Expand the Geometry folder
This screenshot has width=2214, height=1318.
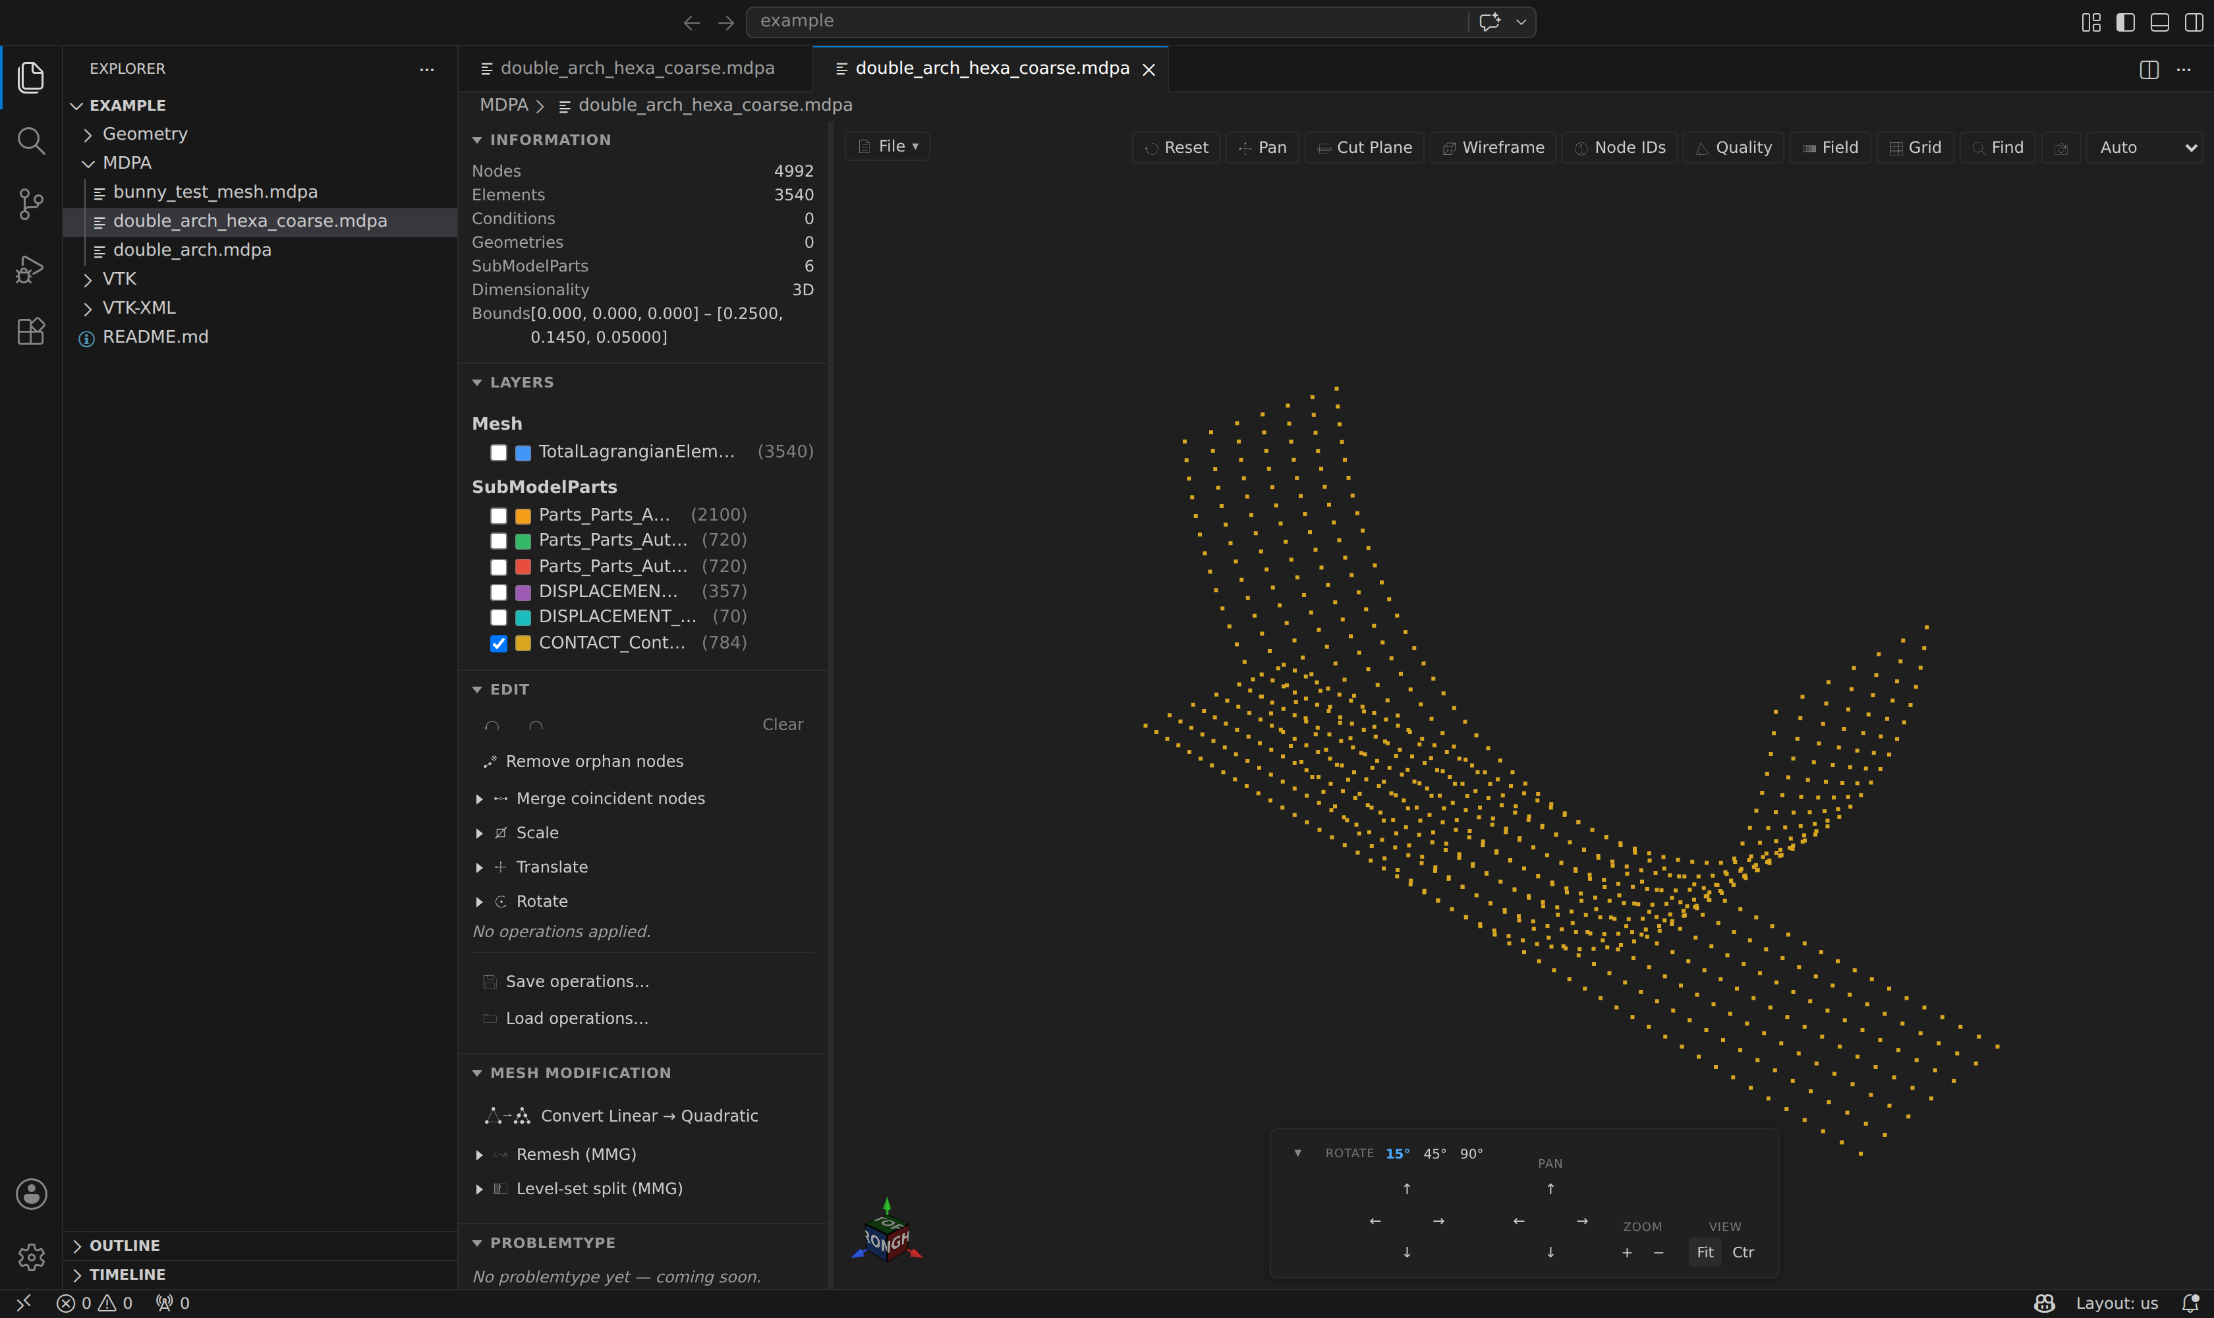point(145,134)
